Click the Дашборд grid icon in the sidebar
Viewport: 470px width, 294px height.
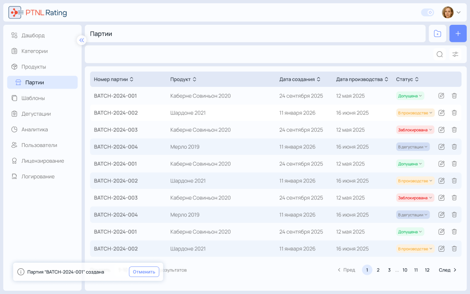coord(14,35)
